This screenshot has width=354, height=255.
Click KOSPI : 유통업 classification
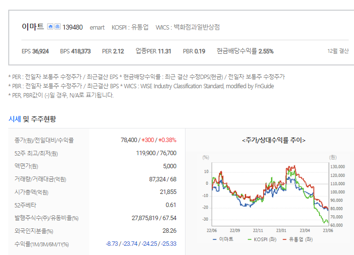point(130,27)
